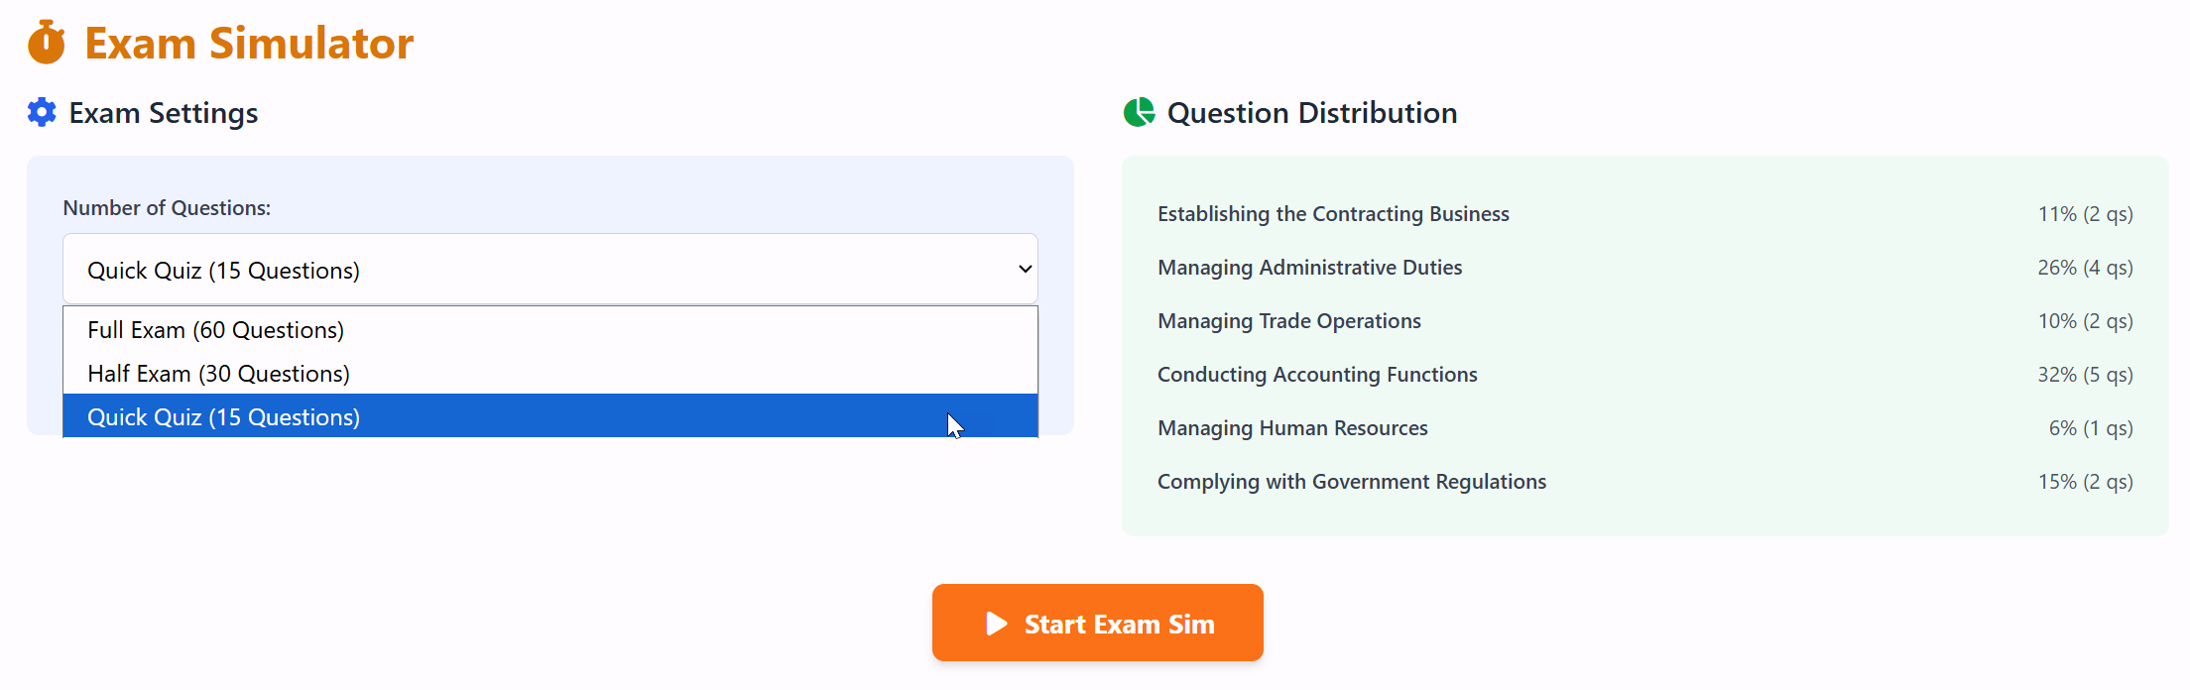Click Managing Administrative Duties entry
The height and width of the screenshot is (690, 2190).
(x=1309, y=267)
